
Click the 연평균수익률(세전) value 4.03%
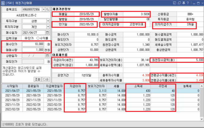(x=200, y=75)
